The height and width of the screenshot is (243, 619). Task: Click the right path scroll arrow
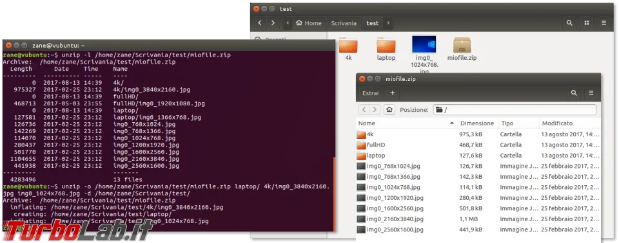[388, 23]
